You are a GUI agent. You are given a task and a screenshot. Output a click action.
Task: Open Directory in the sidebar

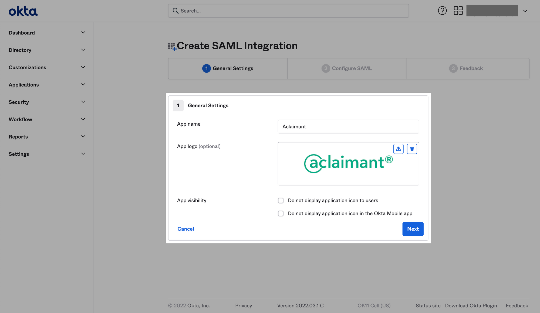pyautogui.click(x=20, y=50)
